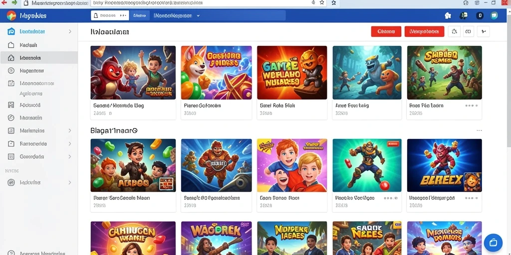Viewport: 511px width, 255px height.
Task: Click the round icon in the sidebar's lower section
Action: tap(11, 182)
